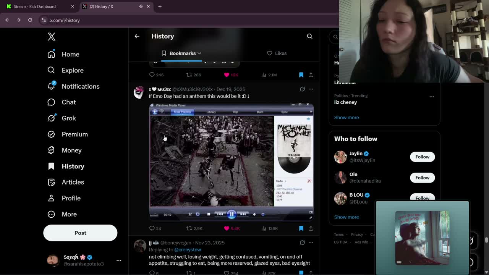Go to Home in the sidebar

pyautogui.click(x=63, y=54)
